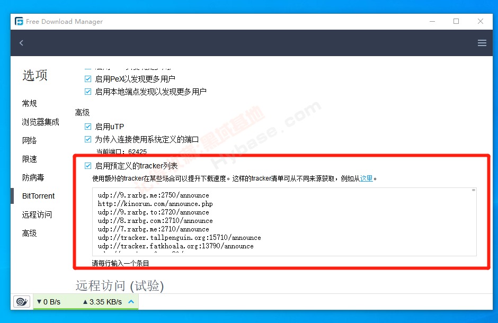Screen dimensions: 498x323
Task: Click the 当前端口: 62425 text
Action: (x=121, y=151)
